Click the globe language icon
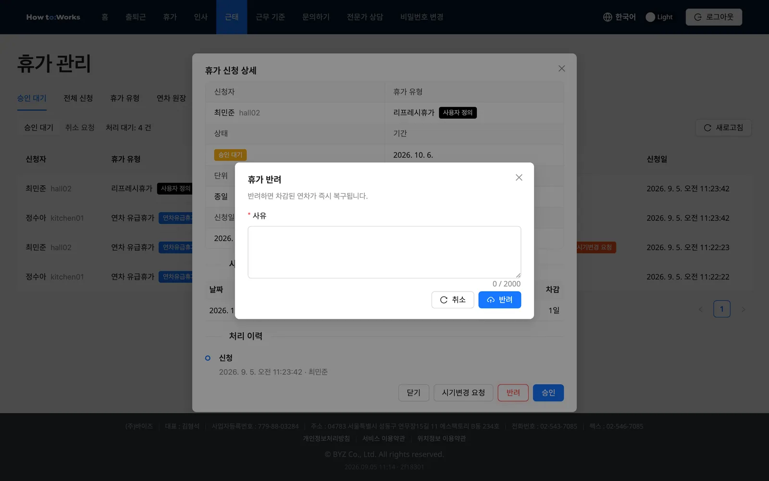 click(x=608, y=17)
